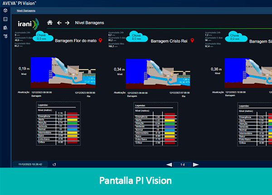Step time range forward with right triangle
The height and width of the screenshot is (195, 272).
click(x=196, y=165)
